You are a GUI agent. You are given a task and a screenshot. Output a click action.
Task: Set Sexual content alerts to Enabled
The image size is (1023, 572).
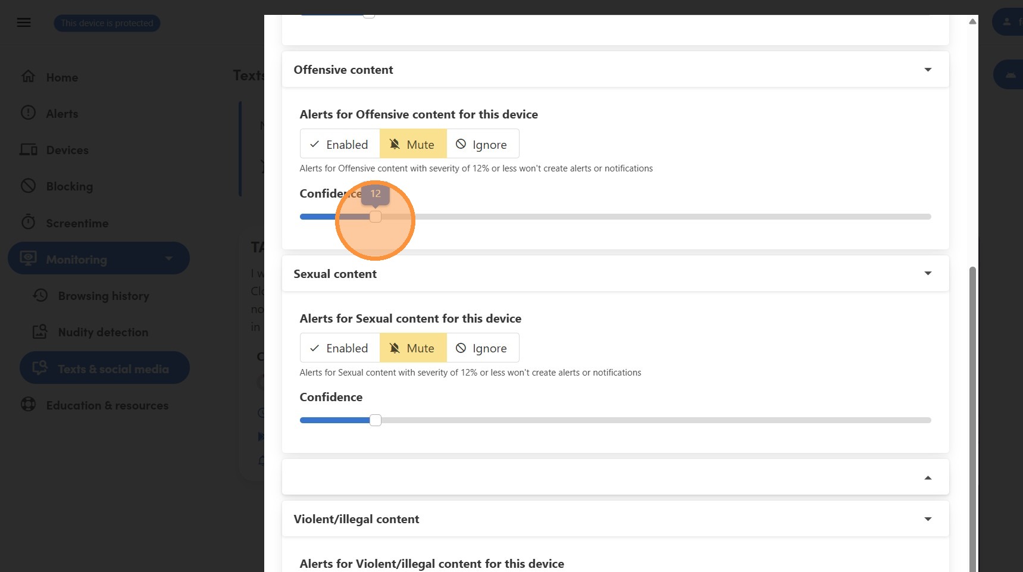click(x=340, y=348)
